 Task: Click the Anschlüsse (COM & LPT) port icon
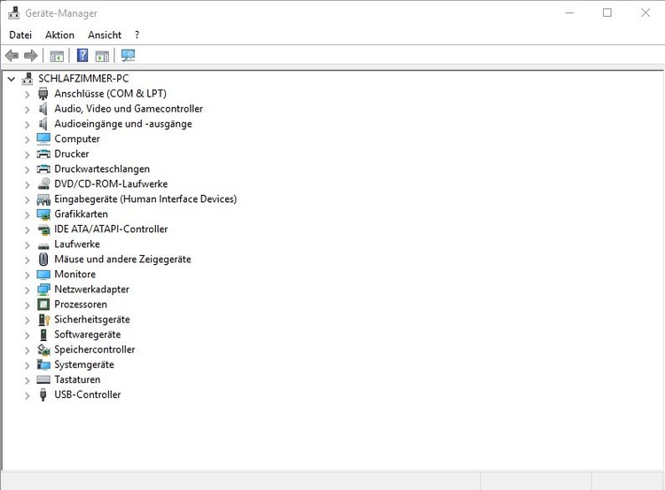(x=43, y=94)
